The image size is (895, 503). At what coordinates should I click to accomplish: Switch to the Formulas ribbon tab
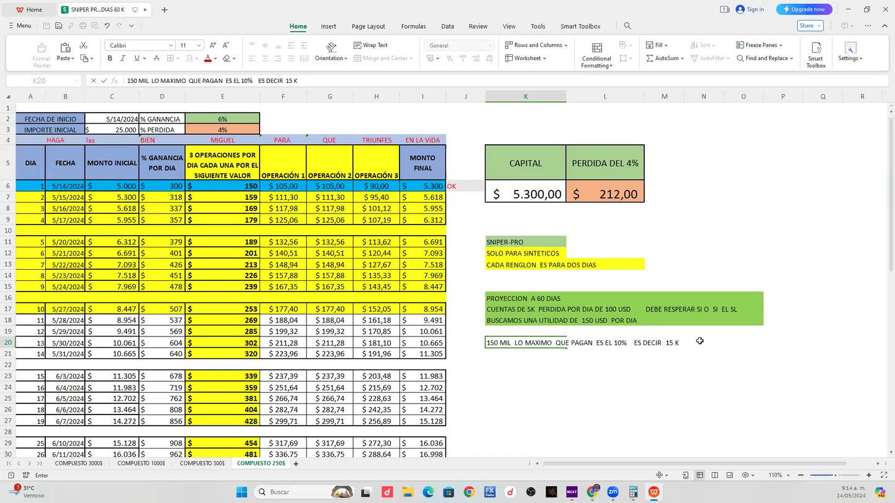click(413, 26)
